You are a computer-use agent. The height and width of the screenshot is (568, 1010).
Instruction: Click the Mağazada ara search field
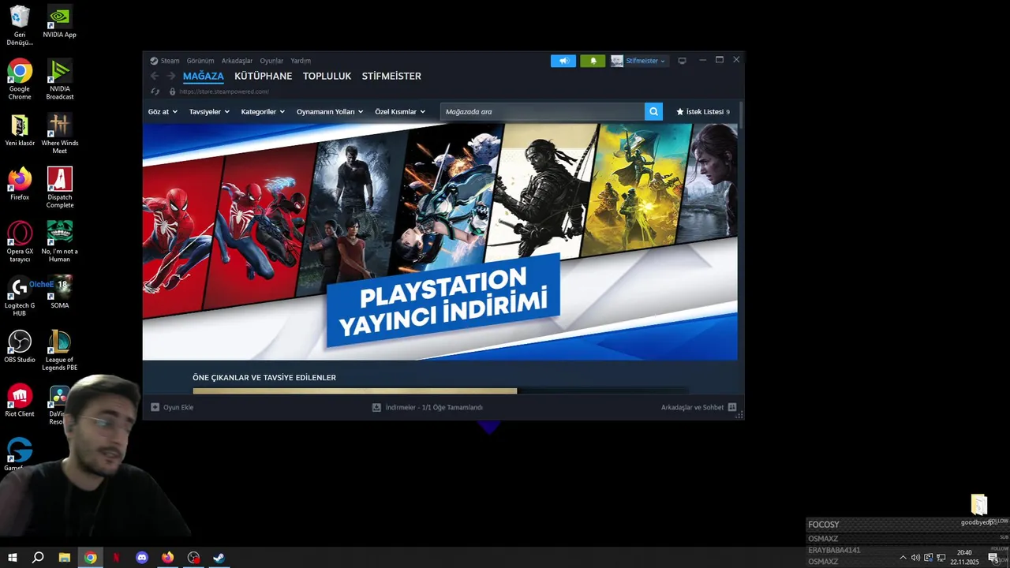pyautogui.click(x=542, y=112)
